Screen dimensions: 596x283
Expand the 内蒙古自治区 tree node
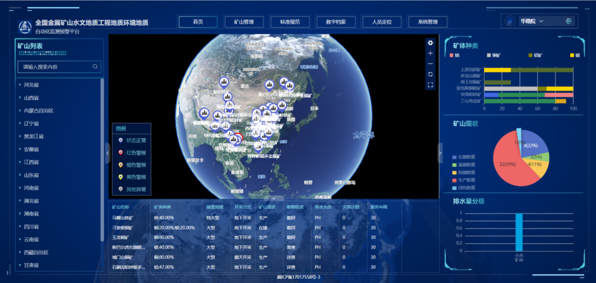click(x=20, y=110)
